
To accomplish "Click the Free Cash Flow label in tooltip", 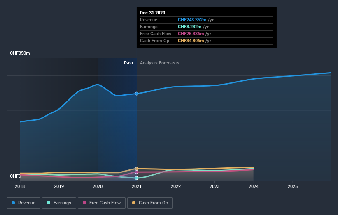I will [156, 34].
